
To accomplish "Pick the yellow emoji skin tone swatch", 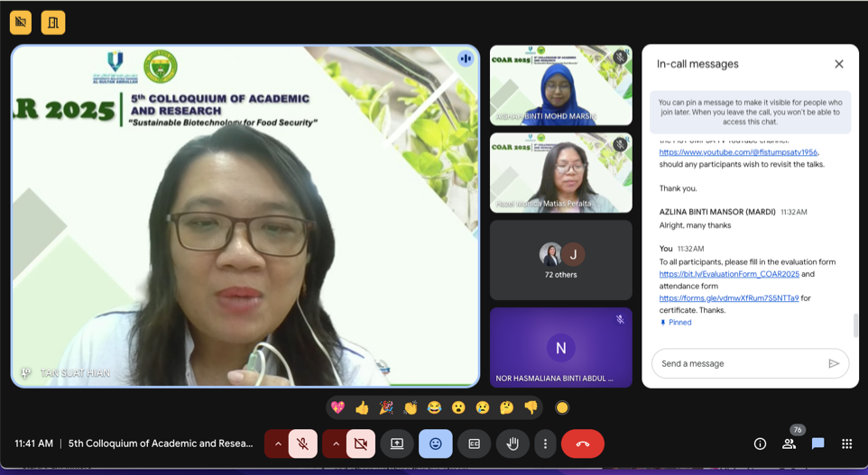I will 562,407.
